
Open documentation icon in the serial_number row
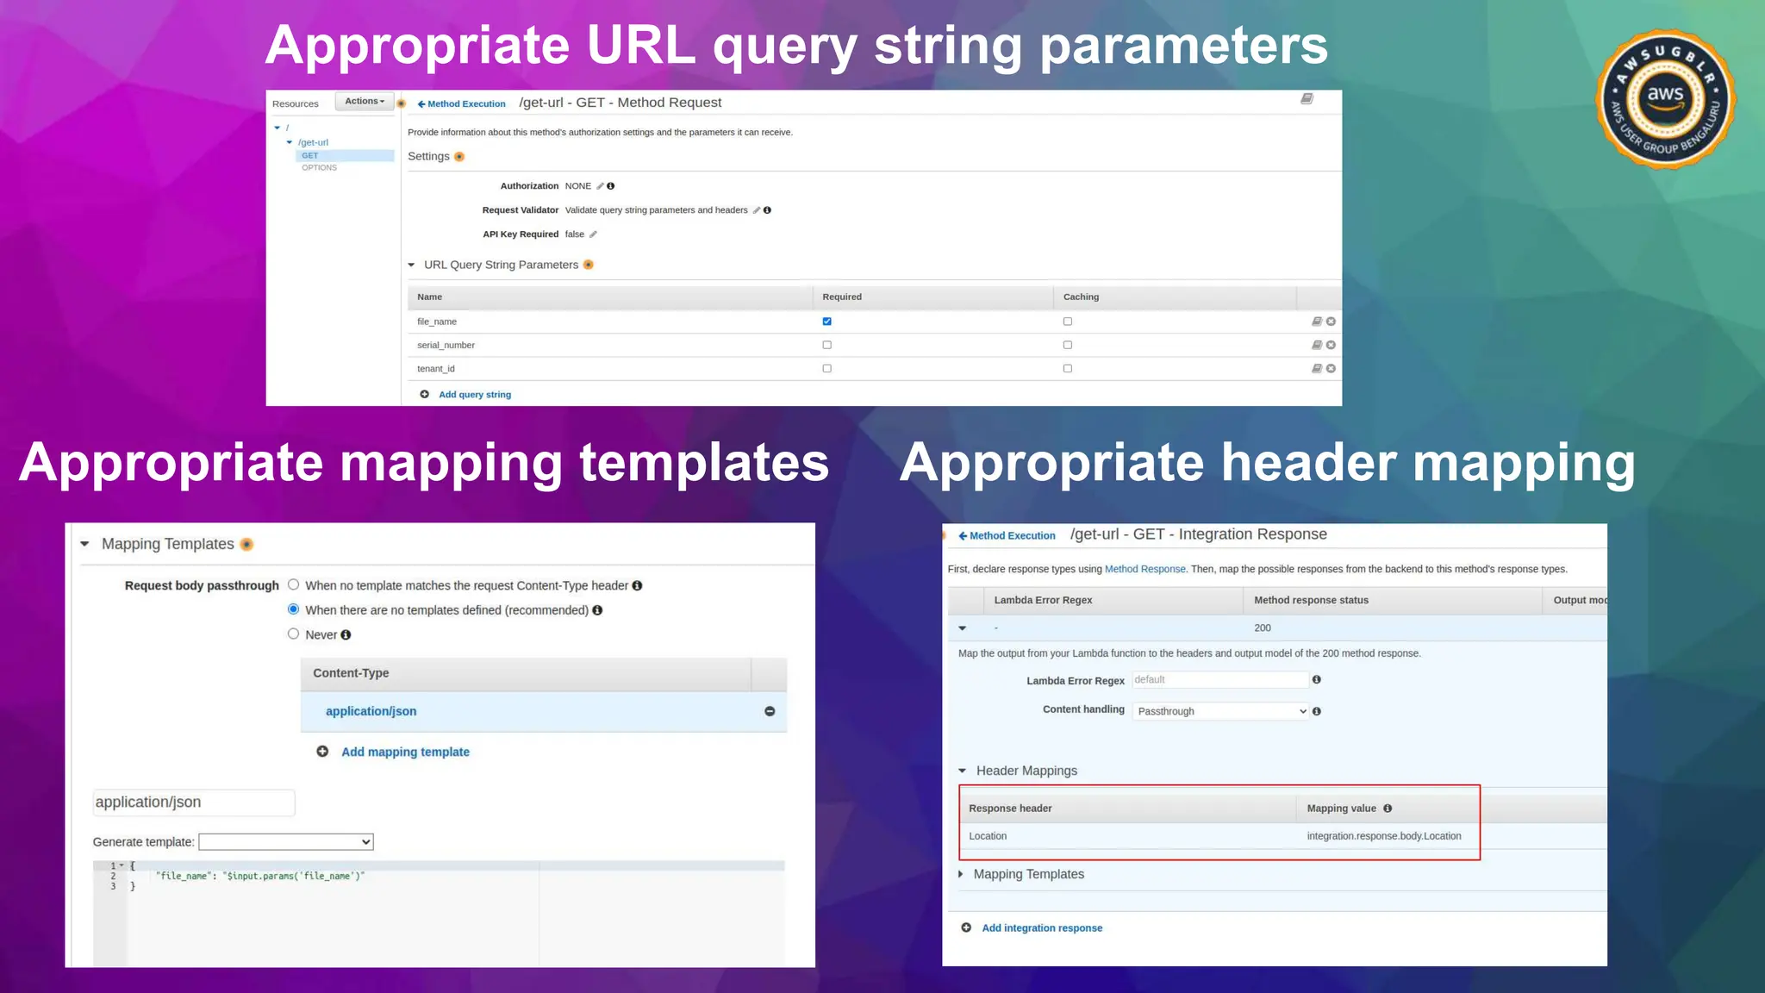click(1317, 345)
